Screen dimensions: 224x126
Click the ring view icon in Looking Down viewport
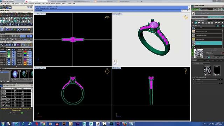[107, 17]
